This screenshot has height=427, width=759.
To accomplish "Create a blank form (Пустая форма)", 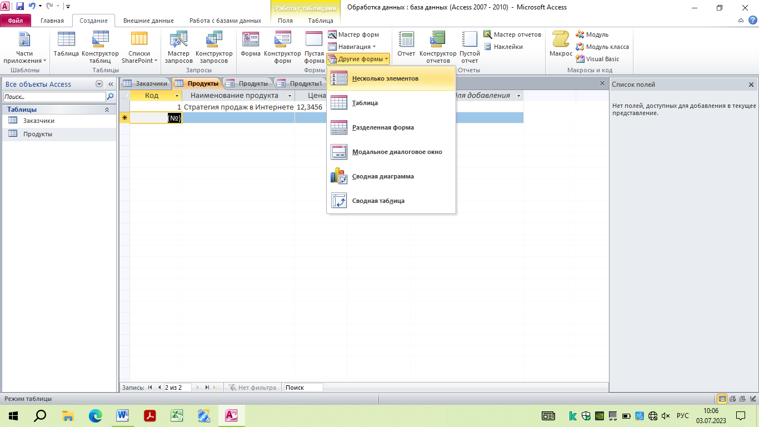I will pyautogui.click(x=314, y=47).
